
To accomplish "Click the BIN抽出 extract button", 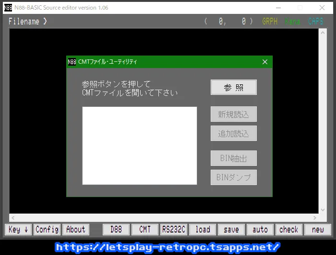I will pyautogui.click(x=233, y=158).
